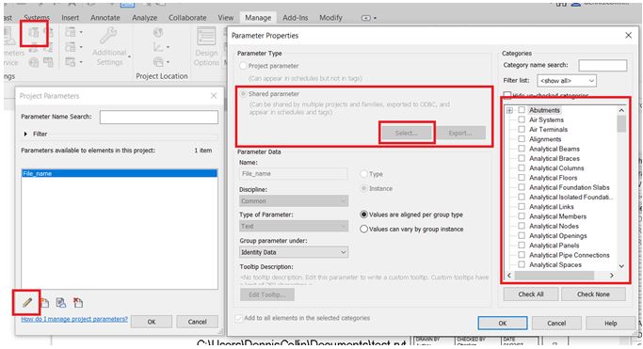The width and height of the screenshot is (643, 349).
Task: Click OK in Parameter Properties dialog
Action: [503, 324]
